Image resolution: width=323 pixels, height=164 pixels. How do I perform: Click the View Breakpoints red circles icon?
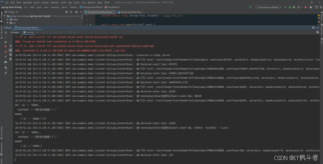point(5,52)
